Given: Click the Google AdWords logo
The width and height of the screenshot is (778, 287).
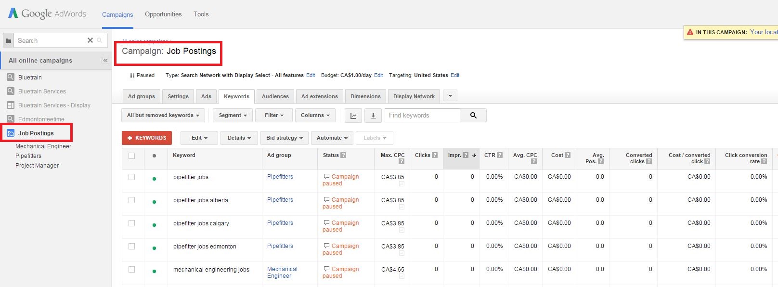Looking at the screenshot, I should click(x=47, y=13).
